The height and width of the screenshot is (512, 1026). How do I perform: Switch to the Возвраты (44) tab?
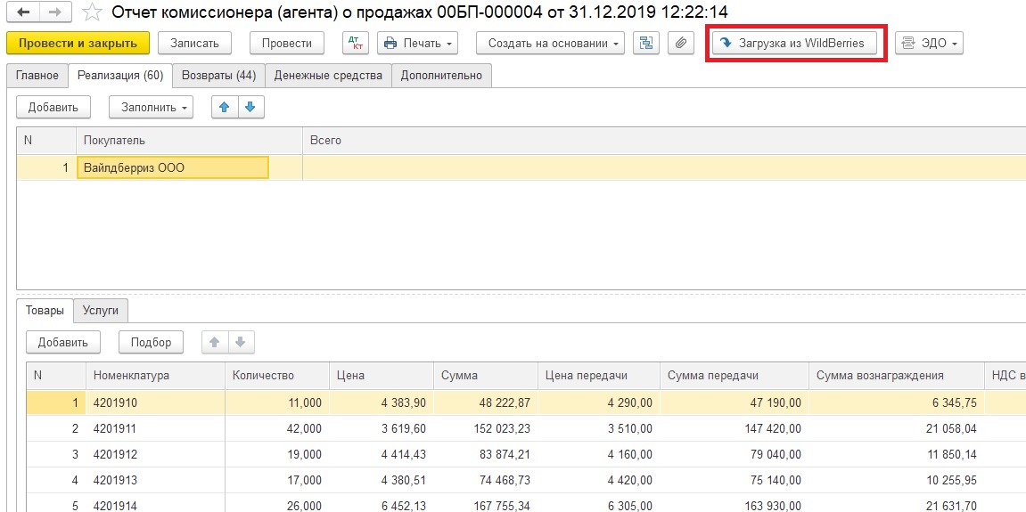[218, 76]
